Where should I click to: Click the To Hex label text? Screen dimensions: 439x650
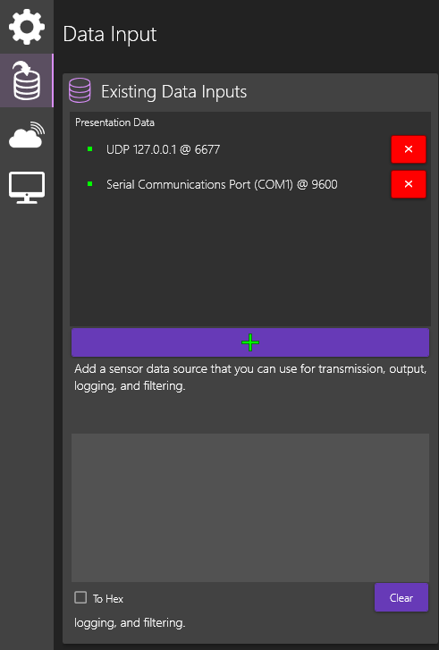pos(108,599)
